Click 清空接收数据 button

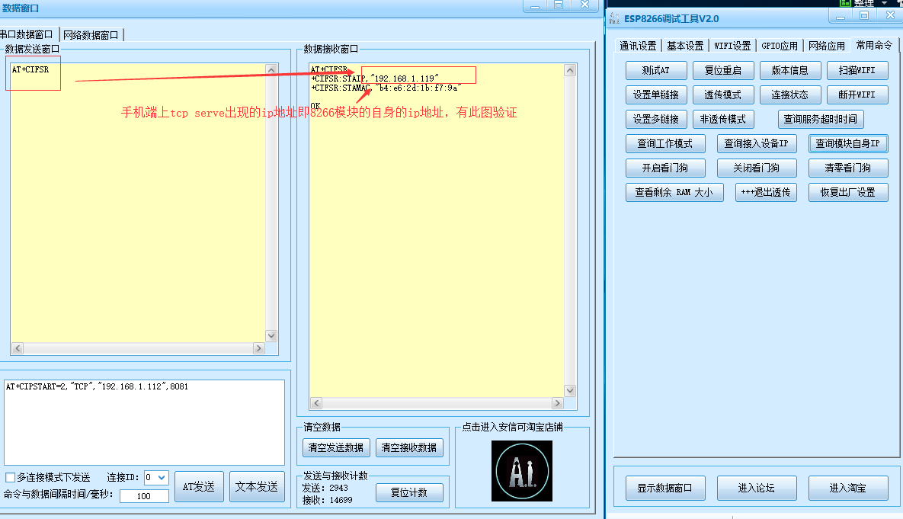coord(409,447)
